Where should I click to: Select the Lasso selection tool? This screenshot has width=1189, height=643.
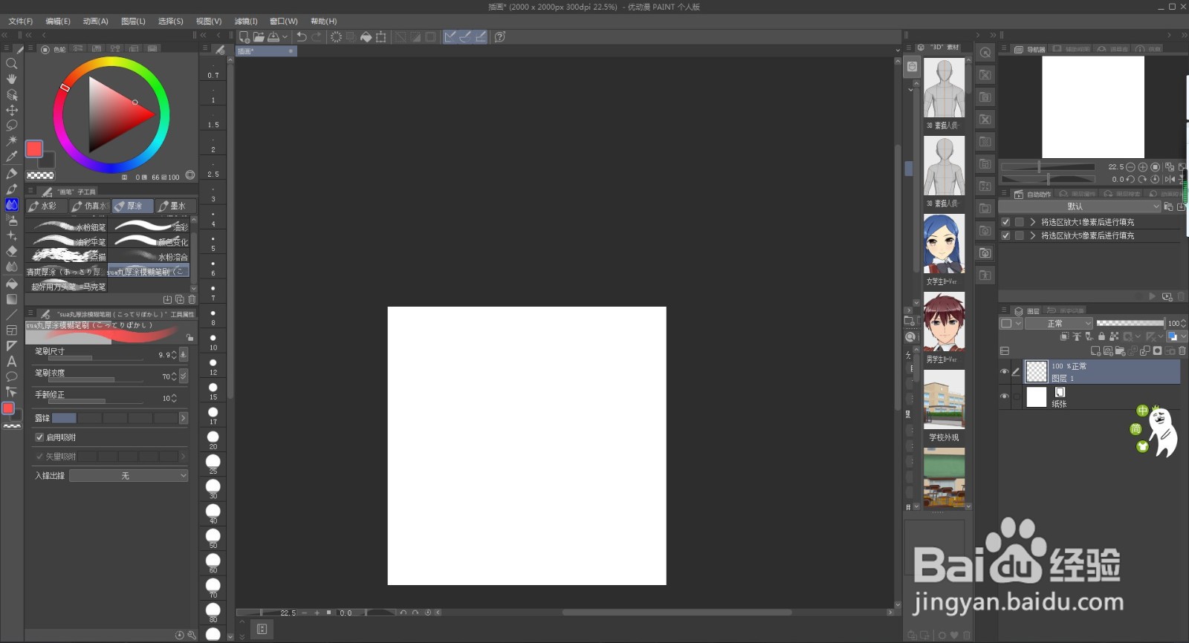click(x=11, y=125)
